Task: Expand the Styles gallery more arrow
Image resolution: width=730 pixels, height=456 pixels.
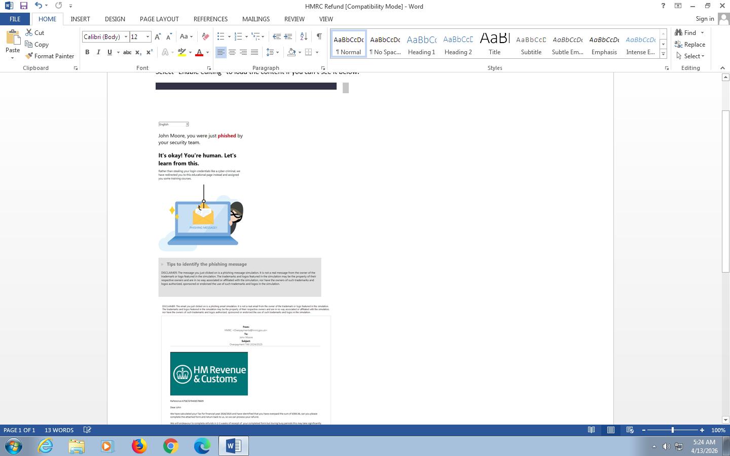Action: point(663,54)
